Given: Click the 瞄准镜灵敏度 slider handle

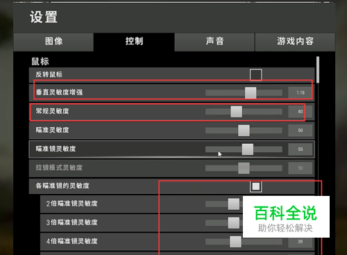Looking at the screenshot, I should [x=248, y=149].
